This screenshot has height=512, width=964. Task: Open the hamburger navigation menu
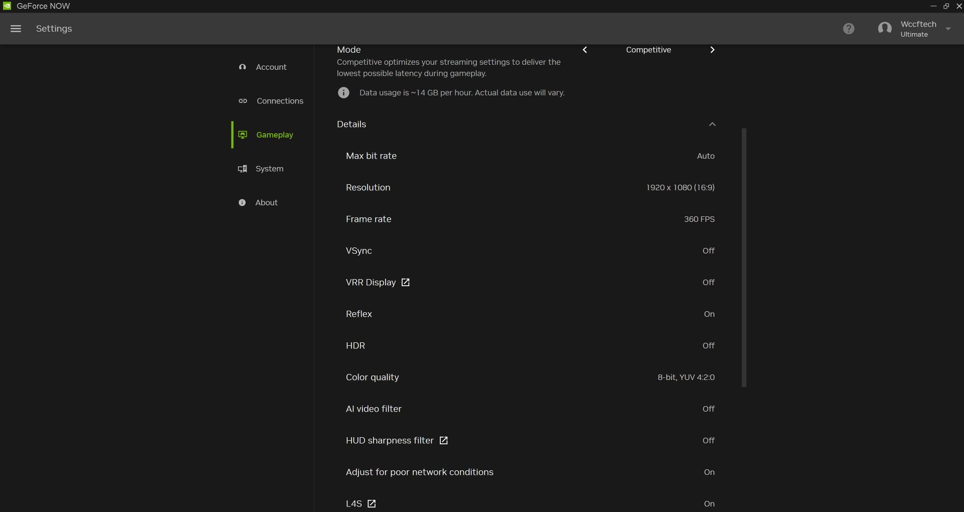(x=16, y=29)
